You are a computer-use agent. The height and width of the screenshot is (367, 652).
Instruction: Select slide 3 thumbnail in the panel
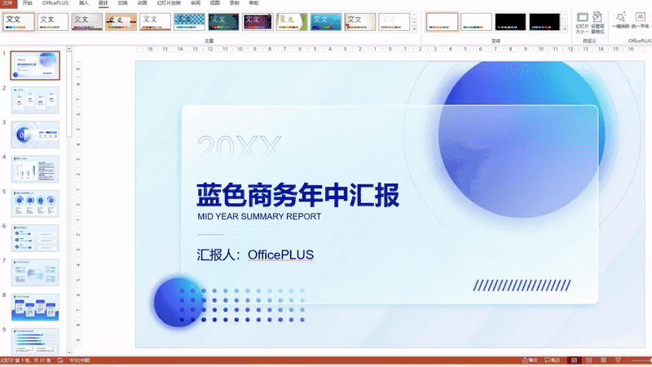[x=35, y=135]
